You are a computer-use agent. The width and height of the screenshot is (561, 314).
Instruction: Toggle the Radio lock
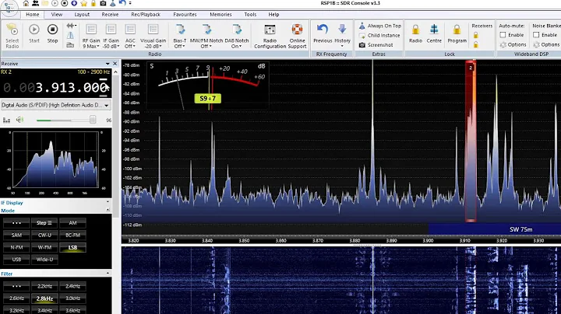point(415,34)
